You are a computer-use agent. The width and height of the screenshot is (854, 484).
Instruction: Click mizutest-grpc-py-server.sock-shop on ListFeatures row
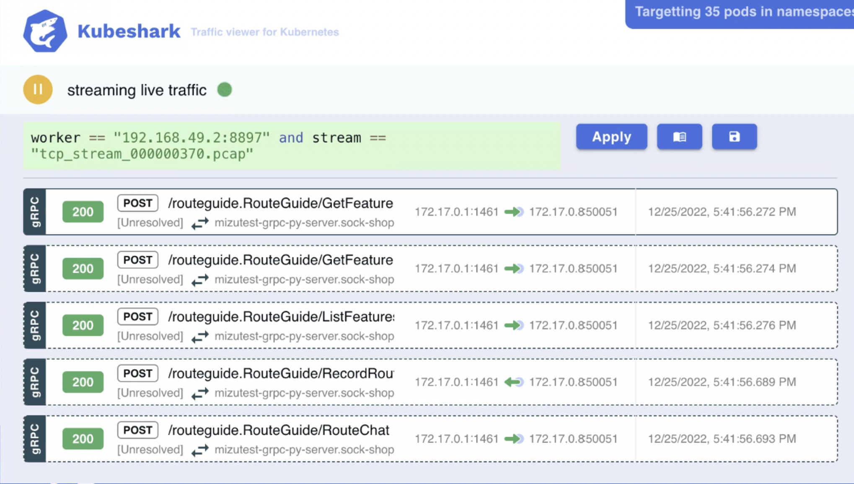(x=304, y=336)
